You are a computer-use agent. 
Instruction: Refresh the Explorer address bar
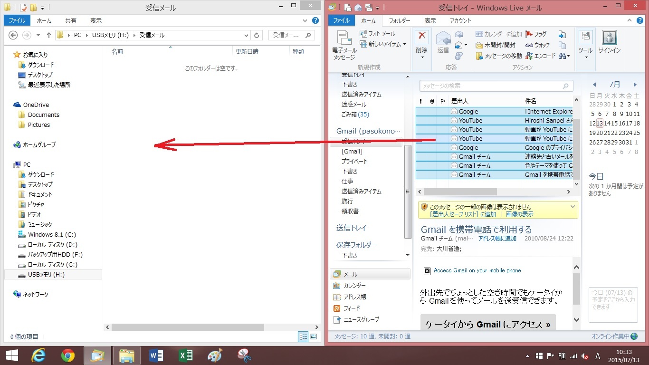point(257,35)
